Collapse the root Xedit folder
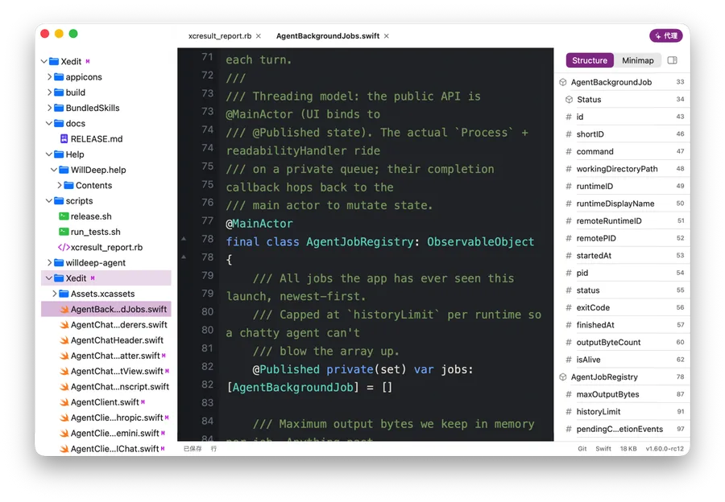 point(44,61)
